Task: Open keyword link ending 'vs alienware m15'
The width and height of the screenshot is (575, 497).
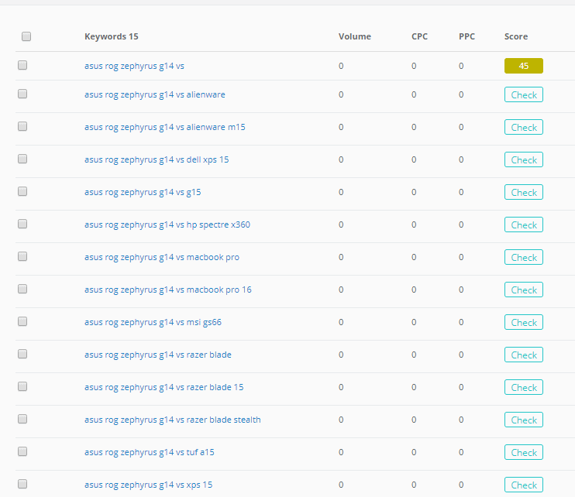Action: (x=164, y=127)
